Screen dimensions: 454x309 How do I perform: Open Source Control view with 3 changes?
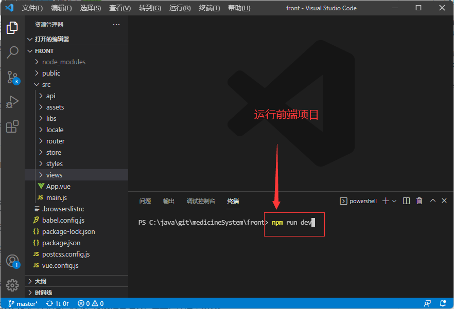pos(13,78)
